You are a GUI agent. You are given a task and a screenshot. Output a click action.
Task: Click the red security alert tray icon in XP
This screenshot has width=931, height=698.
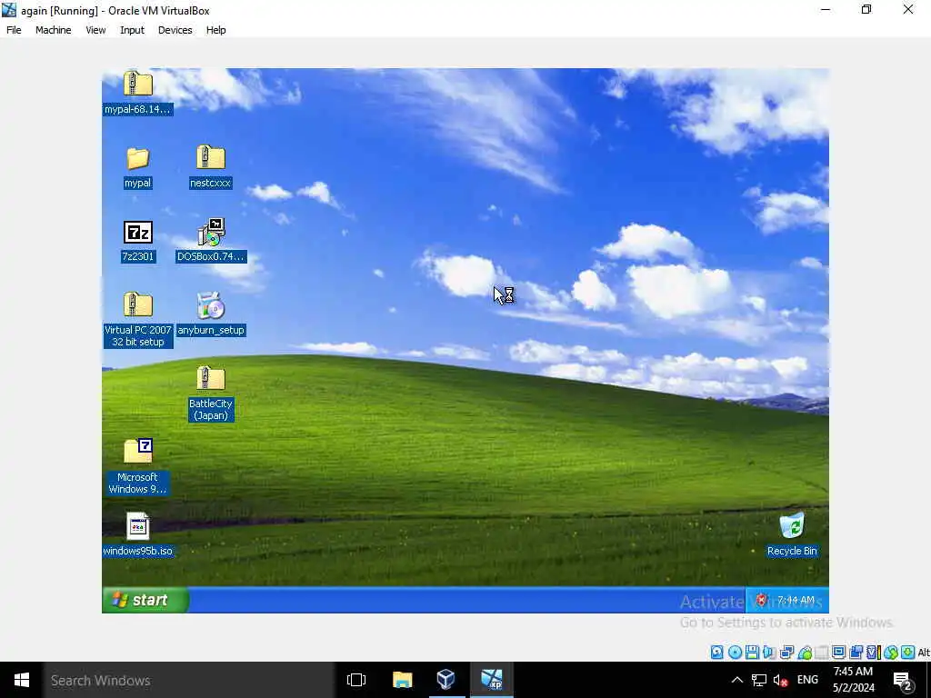coord(762,600)
